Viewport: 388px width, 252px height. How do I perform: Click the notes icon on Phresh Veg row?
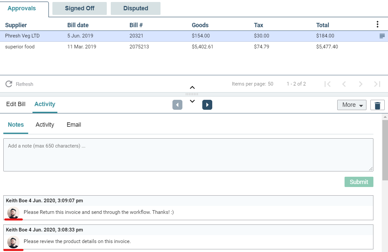tap(382, 36)
